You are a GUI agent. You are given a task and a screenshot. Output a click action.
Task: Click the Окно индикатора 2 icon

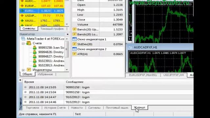coord(74,49)
